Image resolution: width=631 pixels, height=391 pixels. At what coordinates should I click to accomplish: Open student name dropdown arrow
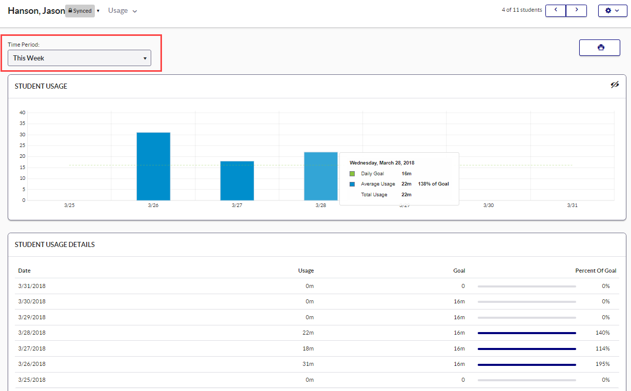click(98, 11)
